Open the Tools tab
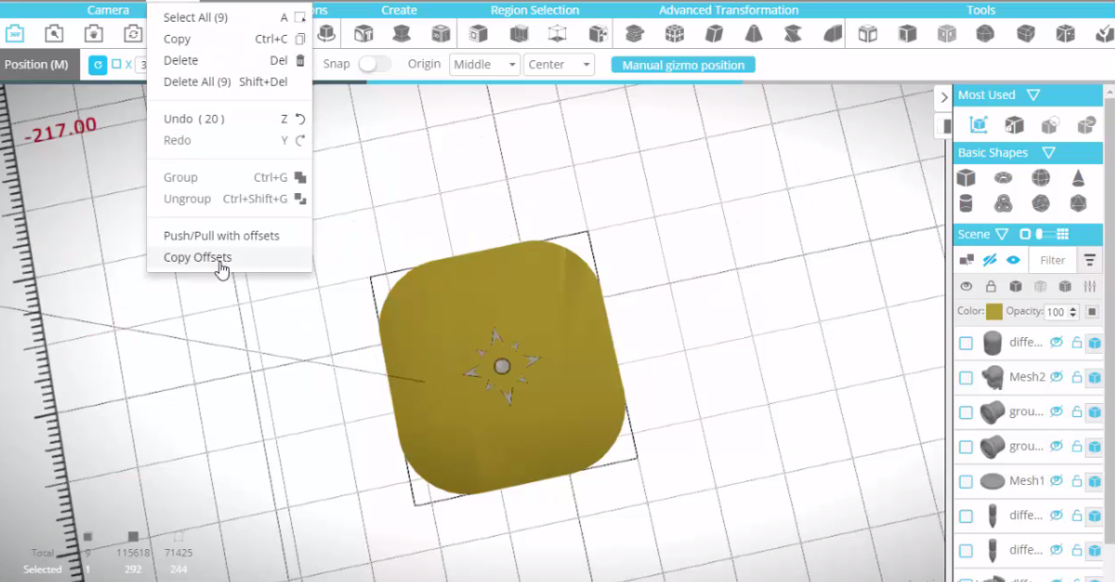Screen dimensions: 1115x582 click(980, 10)
